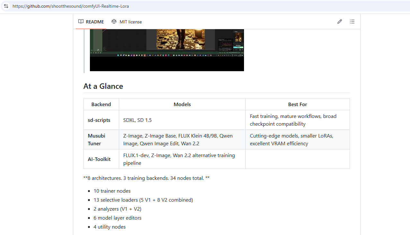The width and height of the screenshot is (410, 235).
Task: Click the pencil edit README icon
Action: pos(340,21)
